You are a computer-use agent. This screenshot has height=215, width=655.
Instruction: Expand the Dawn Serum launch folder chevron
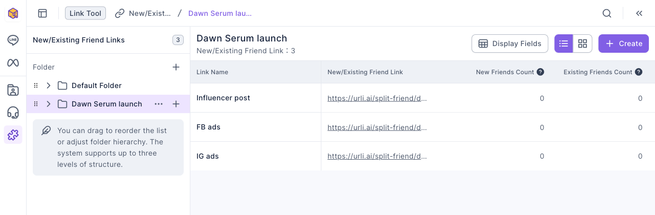(49, 104)
